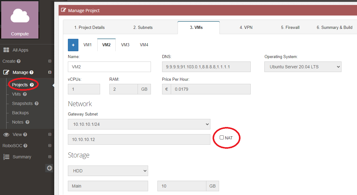Switch to 1. Project Details tab
357x195 pixels.
point(90,27)
